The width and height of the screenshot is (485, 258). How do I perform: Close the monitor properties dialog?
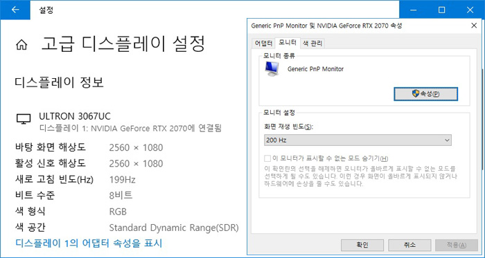click(473, 26)
